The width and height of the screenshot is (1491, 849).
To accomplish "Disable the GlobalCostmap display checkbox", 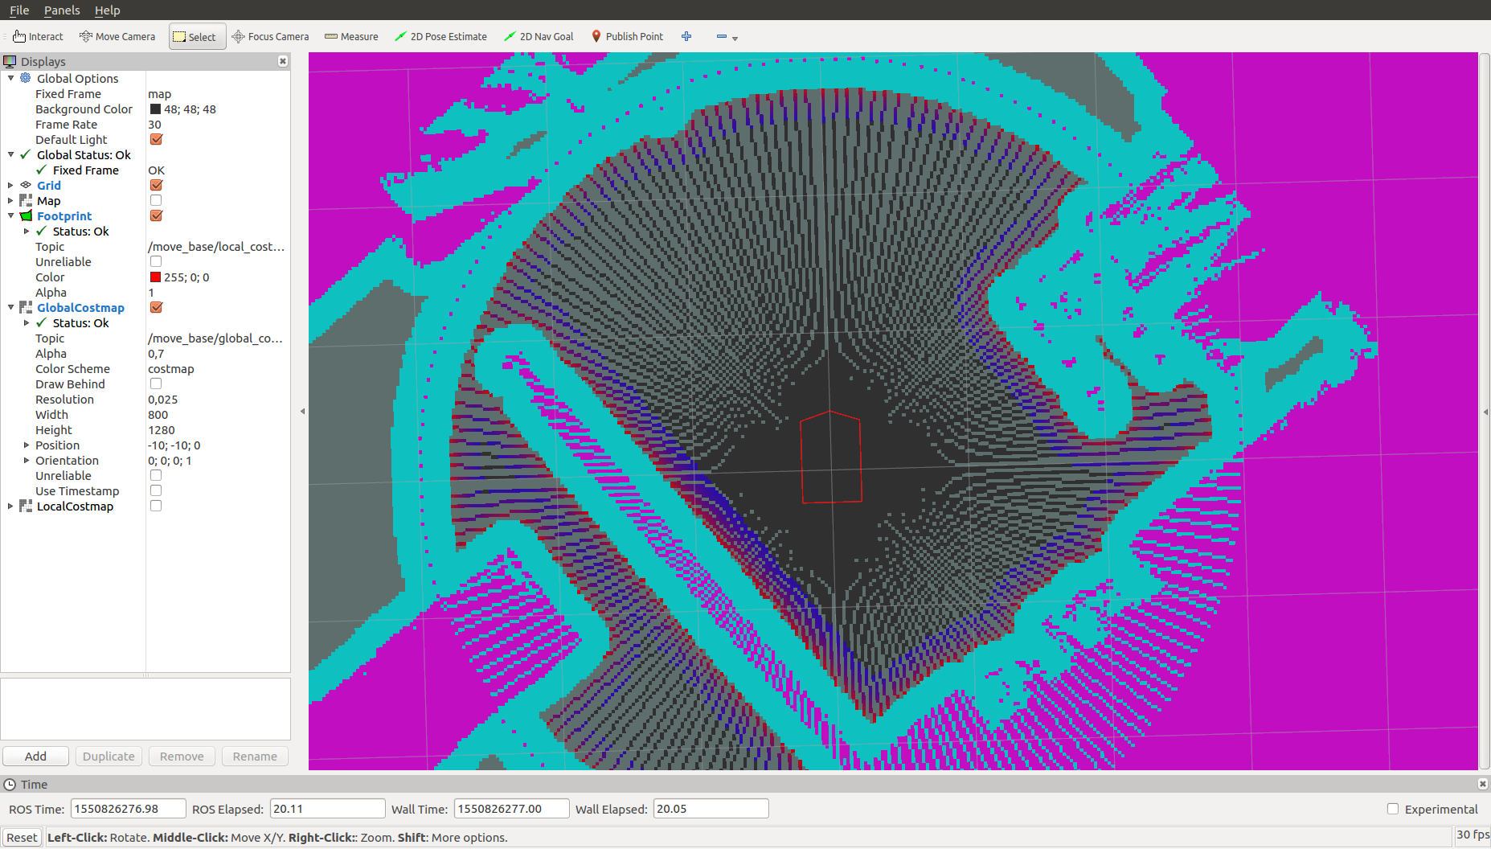I will [156, 307].
